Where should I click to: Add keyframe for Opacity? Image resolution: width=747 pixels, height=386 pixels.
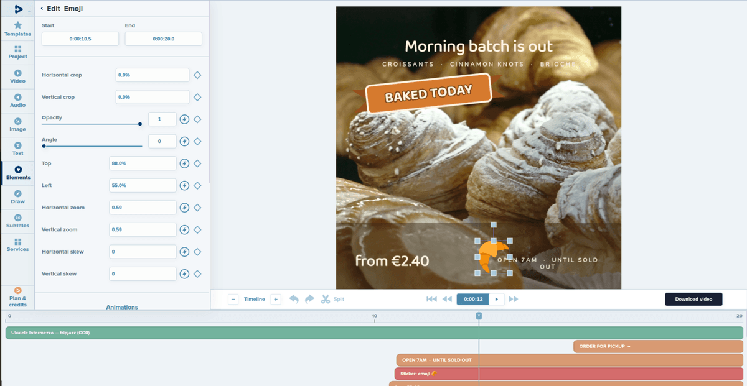pyautogui.click(x=197, y=119)
